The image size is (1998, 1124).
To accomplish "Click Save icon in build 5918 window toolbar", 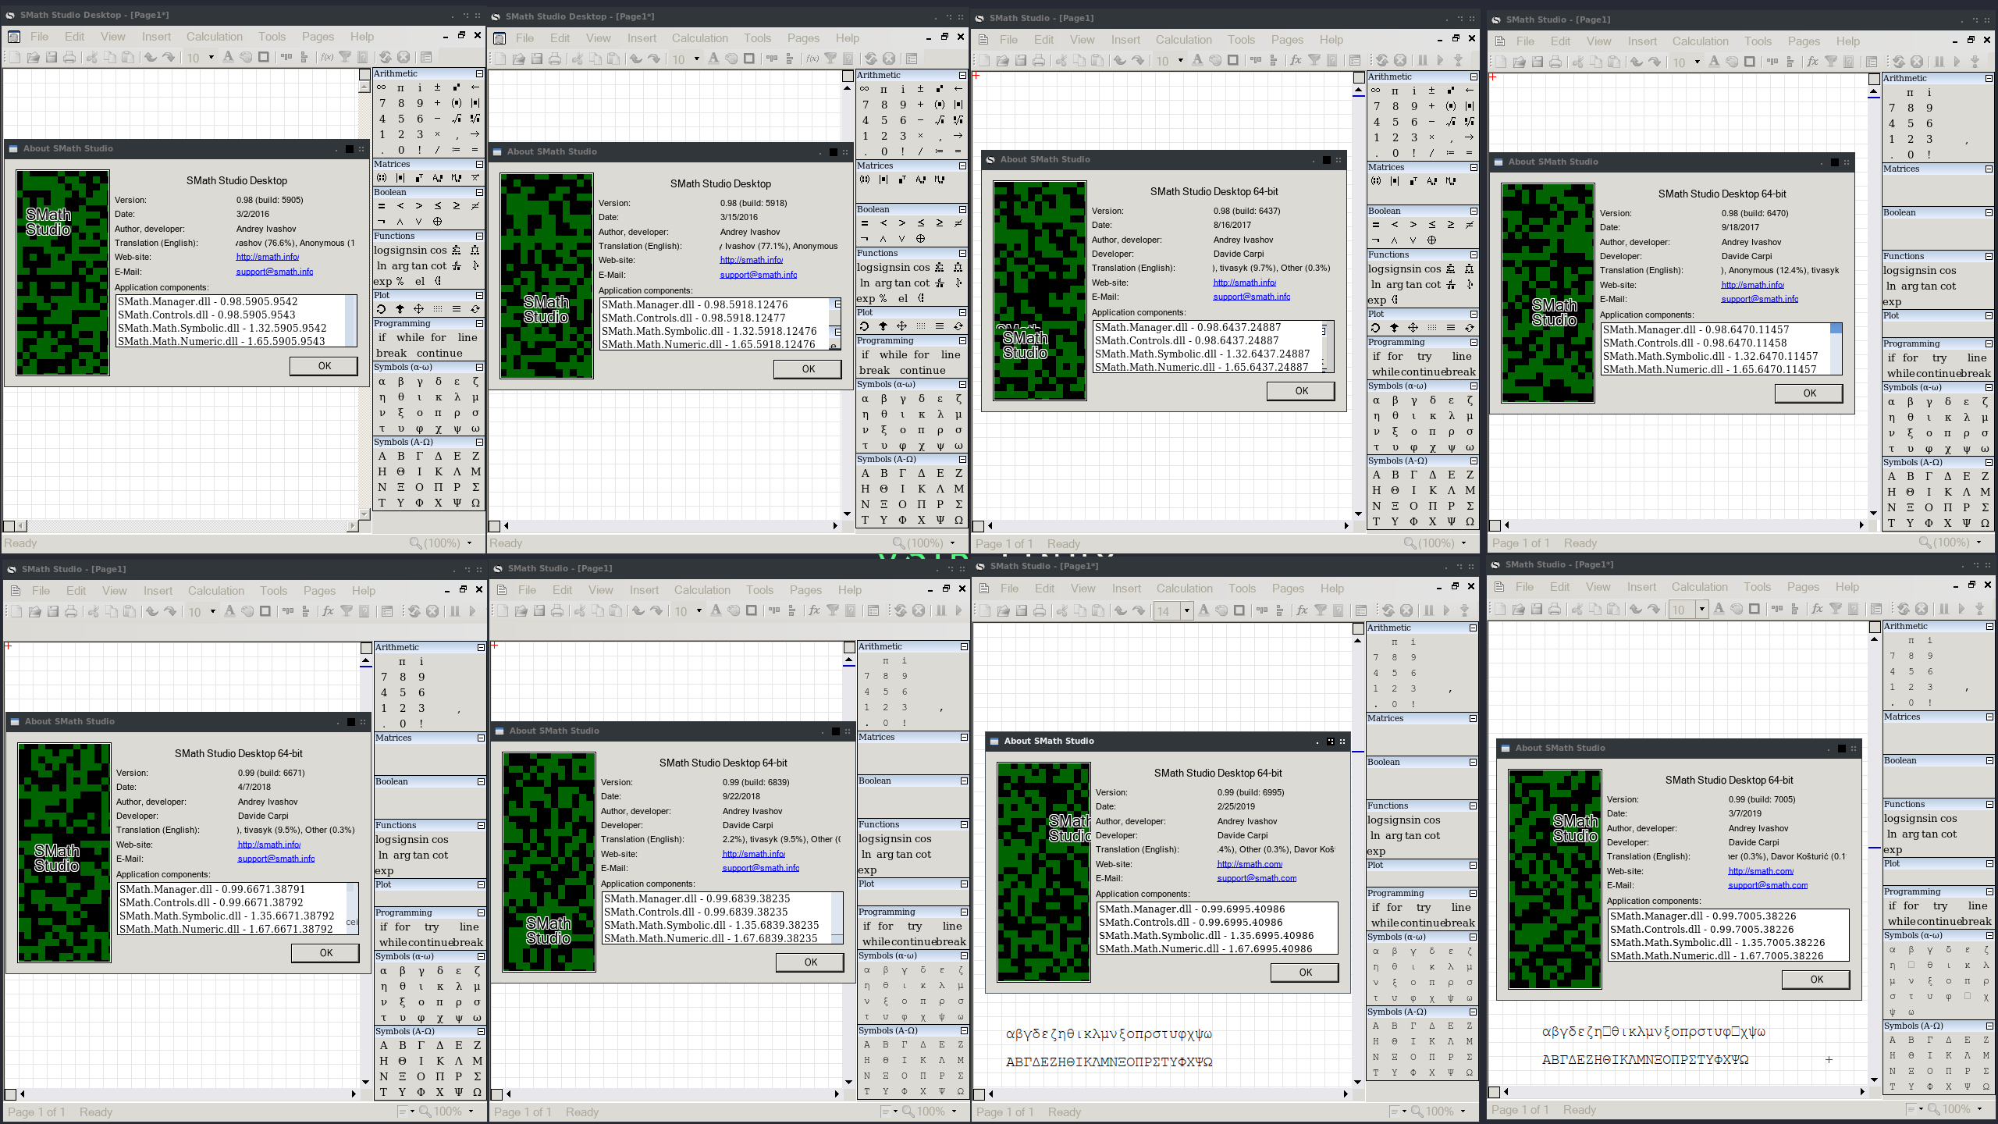I will [x=537, y=59].
